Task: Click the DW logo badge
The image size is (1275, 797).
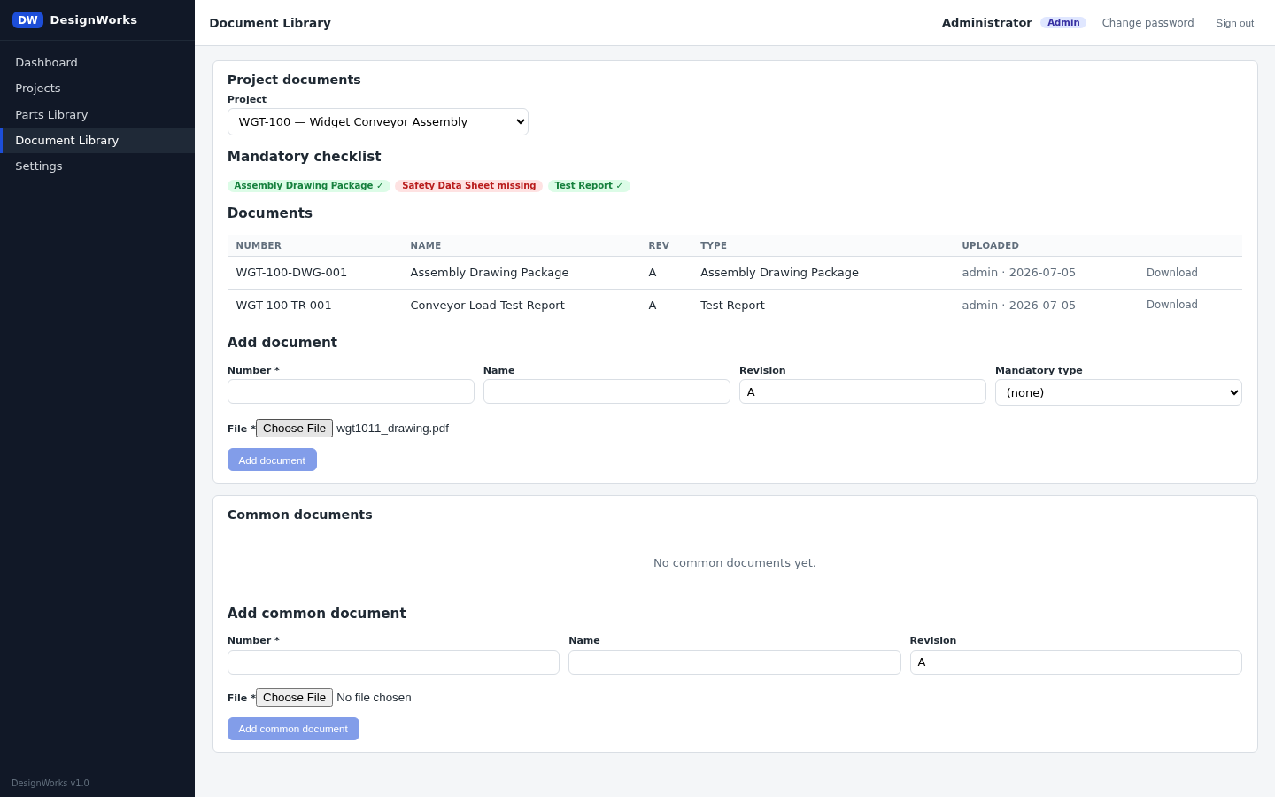Action: click(x=27, y=19)
